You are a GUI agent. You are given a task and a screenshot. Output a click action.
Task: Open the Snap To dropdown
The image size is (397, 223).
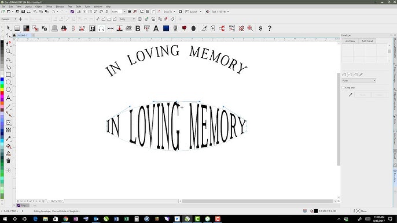coord(170,12)
